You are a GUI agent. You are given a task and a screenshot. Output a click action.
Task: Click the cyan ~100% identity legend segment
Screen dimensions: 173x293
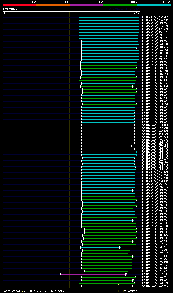click(x=154, y=5)
